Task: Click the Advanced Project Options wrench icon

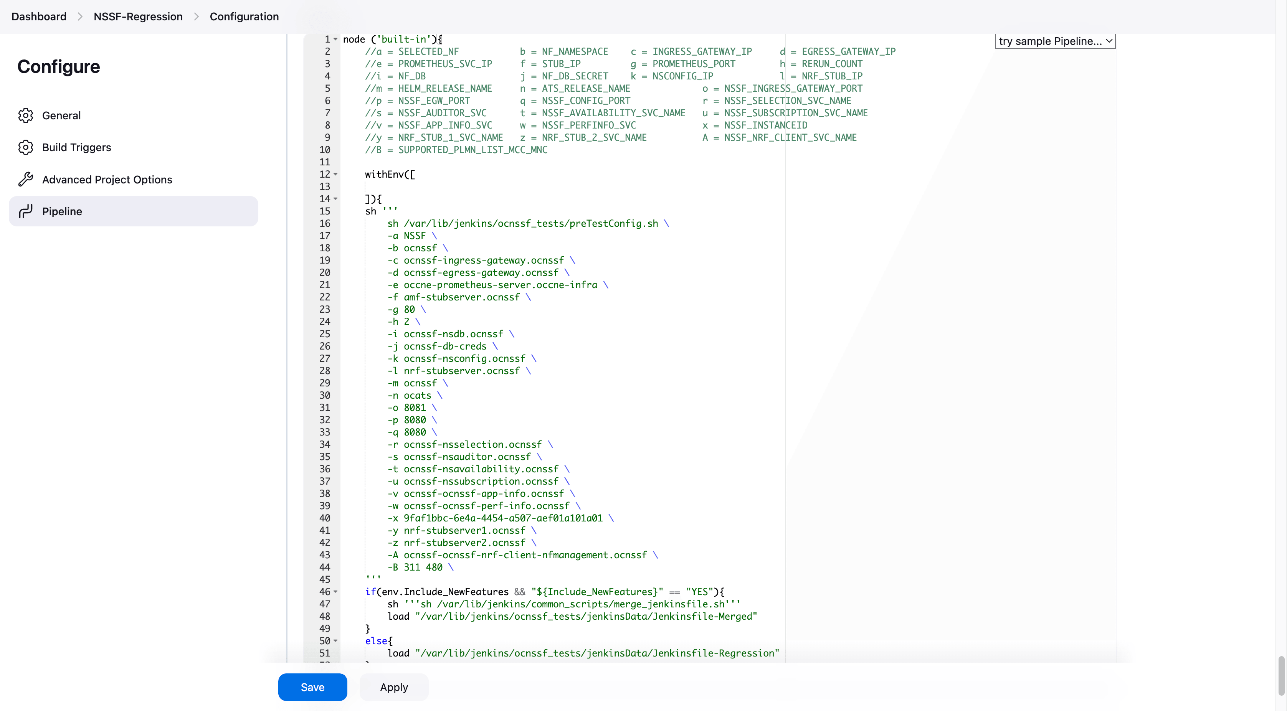Action: point(25,179)
